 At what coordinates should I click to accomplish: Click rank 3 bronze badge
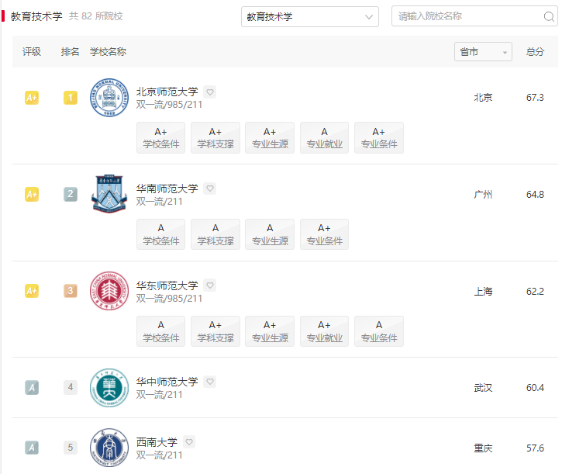click(x=71, y=291)
